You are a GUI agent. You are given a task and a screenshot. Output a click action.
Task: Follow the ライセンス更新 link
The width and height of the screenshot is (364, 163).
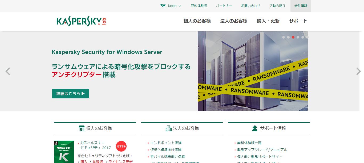click(x=120, y=161)
